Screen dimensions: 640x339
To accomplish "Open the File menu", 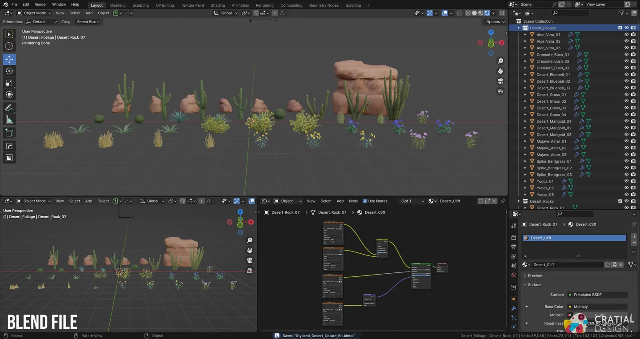I will [14, 4].
